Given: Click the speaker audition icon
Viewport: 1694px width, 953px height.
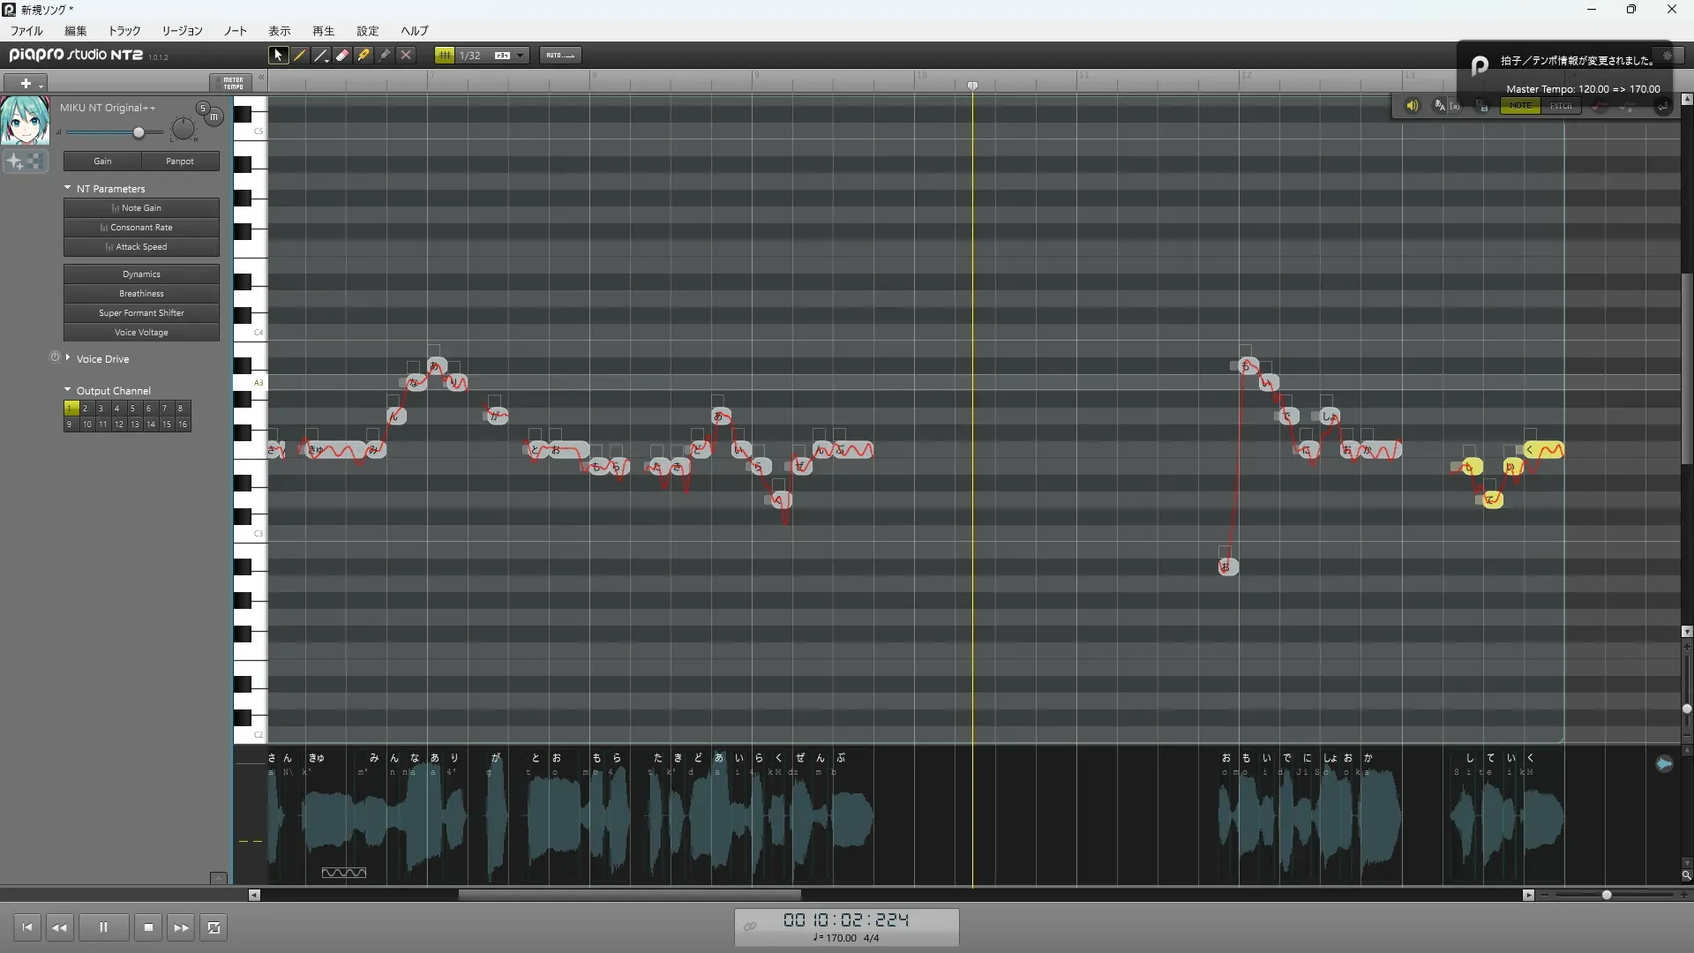Looking at the screenshot, I should pos(1412,105).
